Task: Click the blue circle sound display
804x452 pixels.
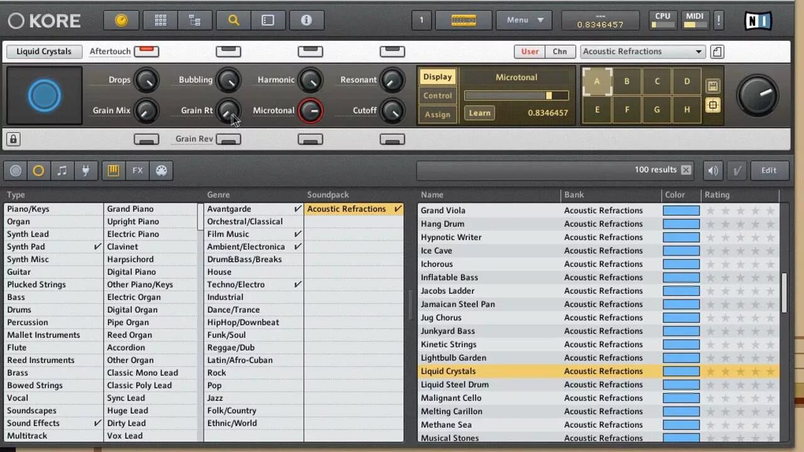Action: point(44,95)
